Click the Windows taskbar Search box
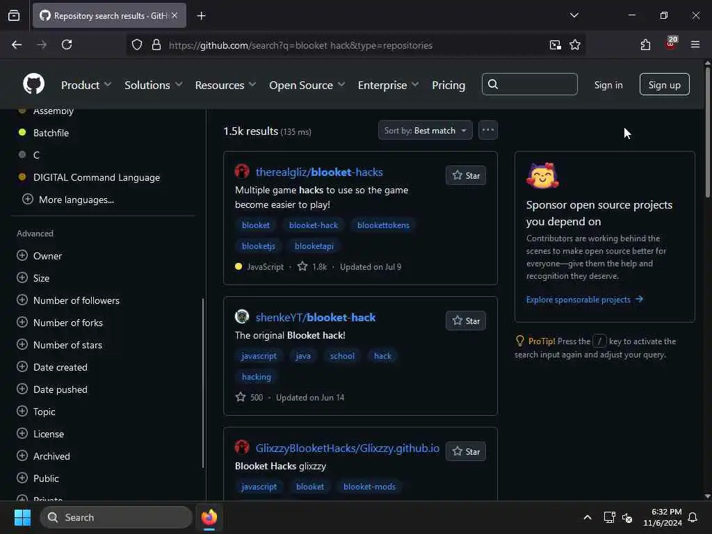 [116, 517]
